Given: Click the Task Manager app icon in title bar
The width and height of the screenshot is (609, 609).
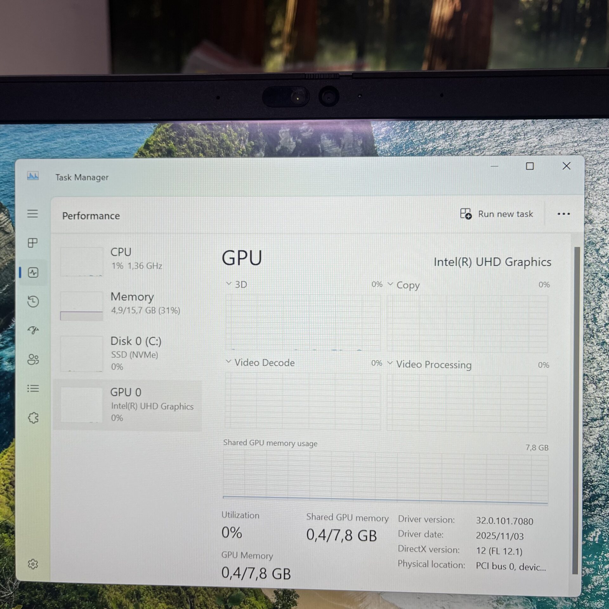Looking at the screenshot, I should coord(33,176).
